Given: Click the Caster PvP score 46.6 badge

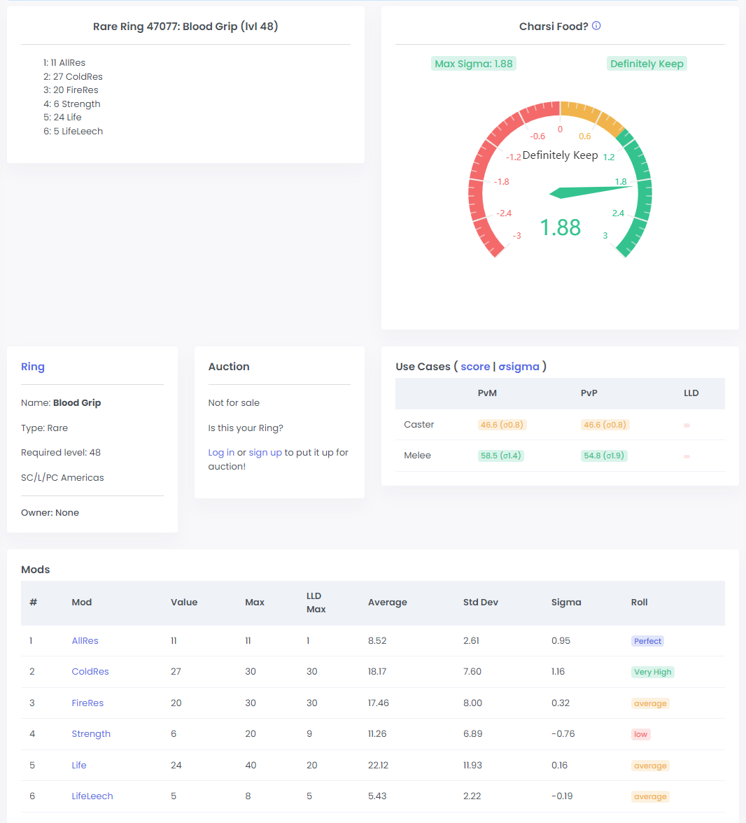Looking at the screenshot, I should [605, 425].
